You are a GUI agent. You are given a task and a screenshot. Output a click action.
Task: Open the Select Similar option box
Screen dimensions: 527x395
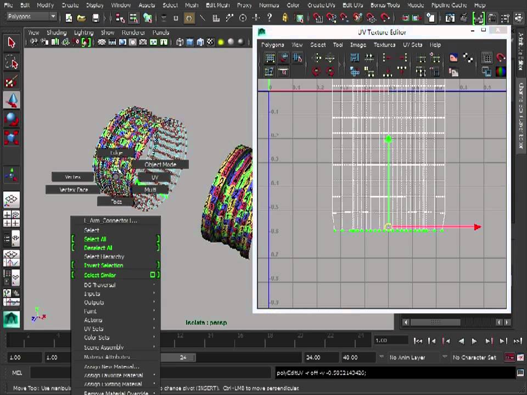[x=153, y=275]
